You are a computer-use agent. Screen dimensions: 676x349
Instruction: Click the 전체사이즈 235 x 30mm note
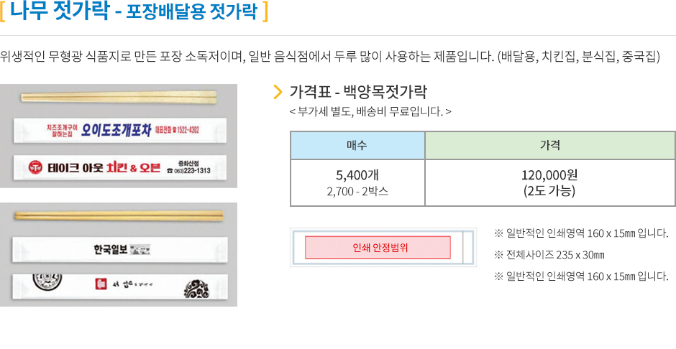[x=549, y=255]
